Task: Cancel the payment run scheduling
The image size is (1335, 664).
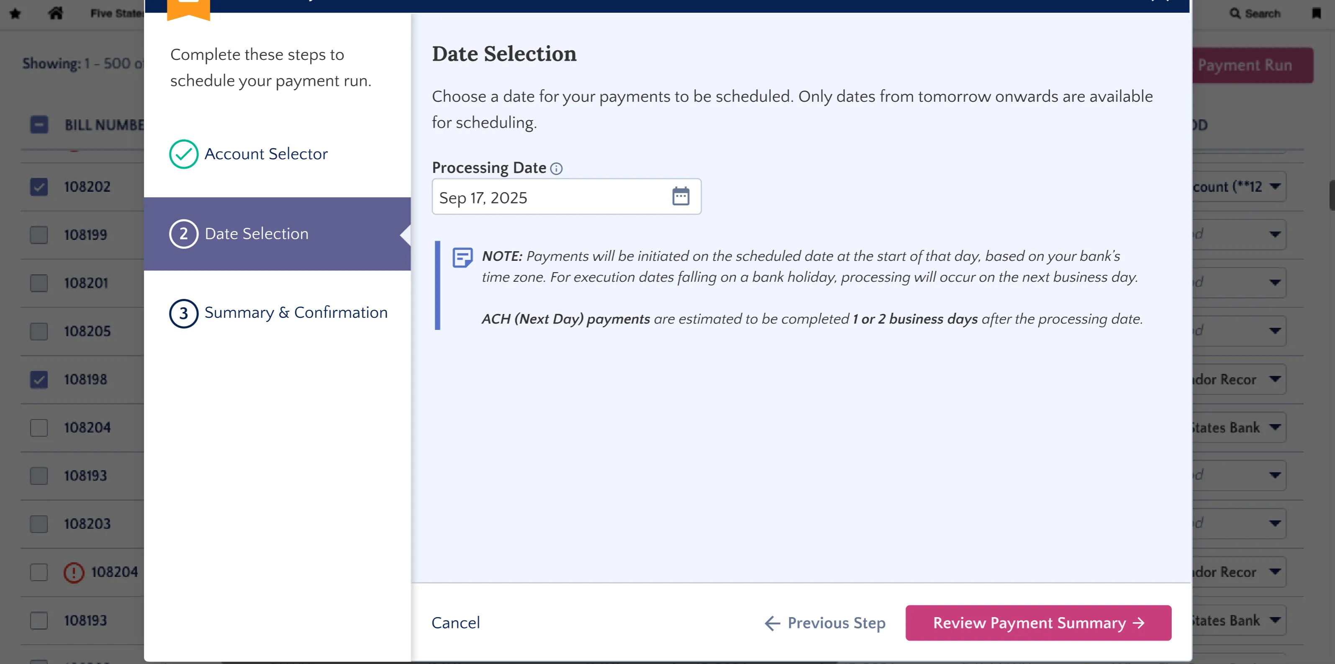Action: (456, 623)
